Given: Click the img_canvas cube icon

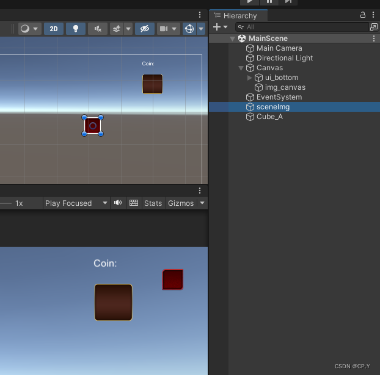Looking at the screenshot, I should pyautogui.click(x=258, y=87).
